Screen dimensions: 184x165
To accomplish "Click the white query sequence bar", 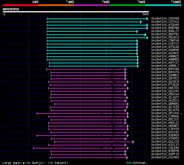I will [76, 12].
